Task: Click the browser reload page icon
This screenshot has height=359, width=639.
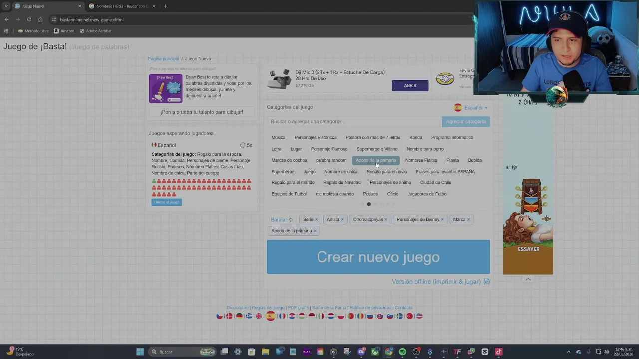Action: click(x=29, y=19)
